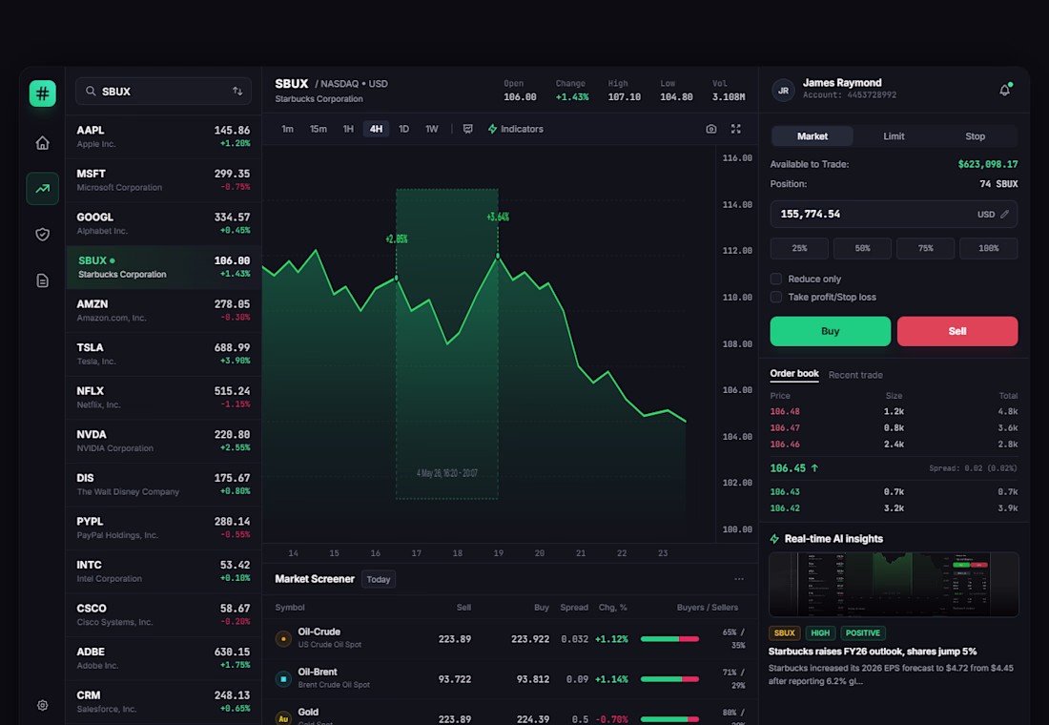Viewport: 1049px width, 725px height.
Task: Select AAPL in the watchlist
Action: click(x=163, y=136)
